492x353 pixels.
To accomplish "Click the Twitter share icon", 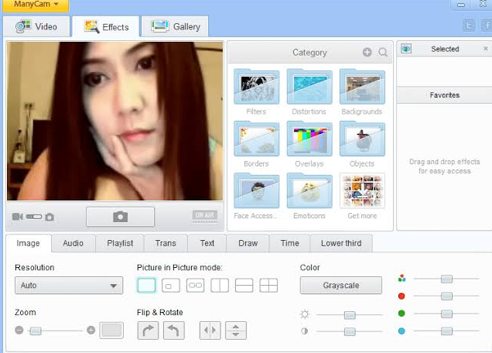I will (x=469, y=26).
